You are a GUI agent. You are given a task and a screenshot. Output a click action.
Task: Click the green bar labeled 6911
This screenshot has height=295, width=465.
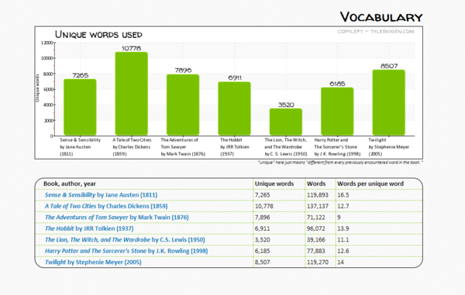[234, 108]
